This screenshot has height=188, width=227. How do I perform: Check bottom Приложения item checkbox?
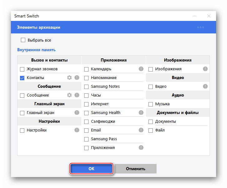coord(86,148)
